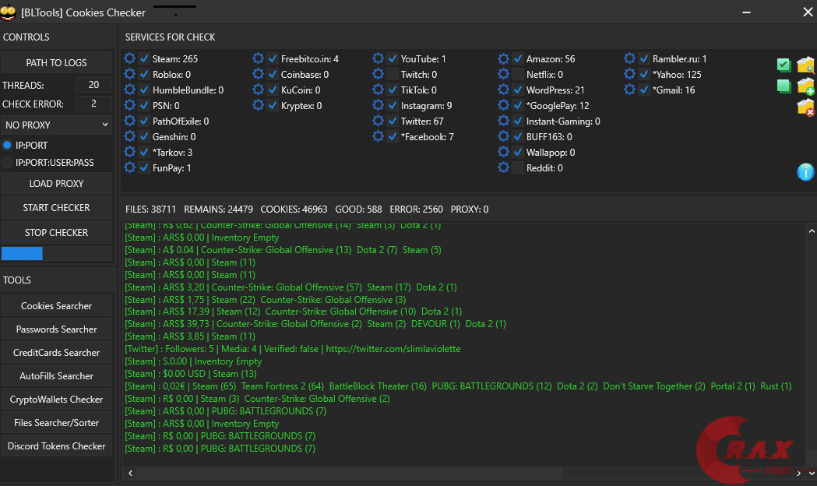Open the Files Searcher/Sorter tool

pyautogui.click(x=56, y=423)
